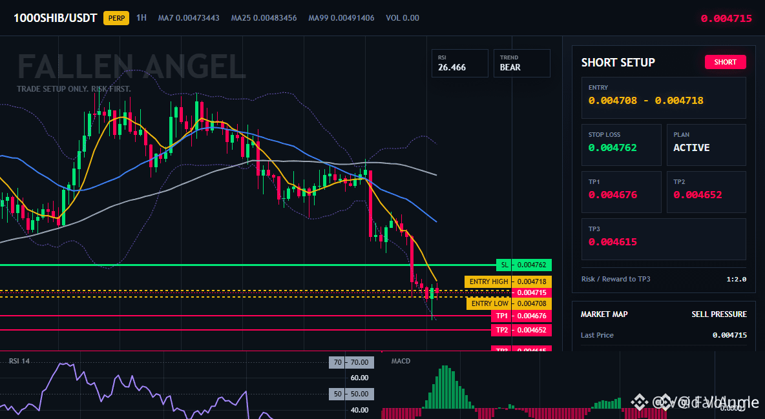The width and height of the screenshot is (765, 419).
Task: Click the TP1 0.004676 chart tag
Action: [x=521, y=316]
